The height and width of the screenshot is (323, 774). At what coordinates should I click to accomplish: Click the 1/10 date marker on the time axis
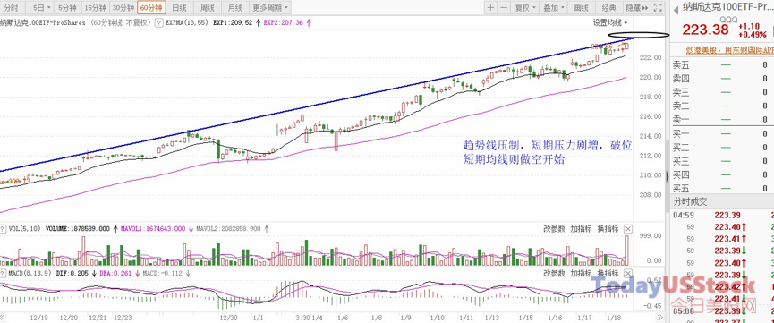coord(438,318)
